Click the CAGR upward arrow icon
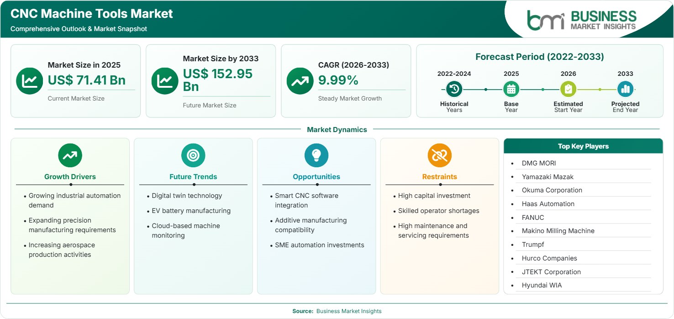This screenshot has height=319, width=674. click(300, 81)
